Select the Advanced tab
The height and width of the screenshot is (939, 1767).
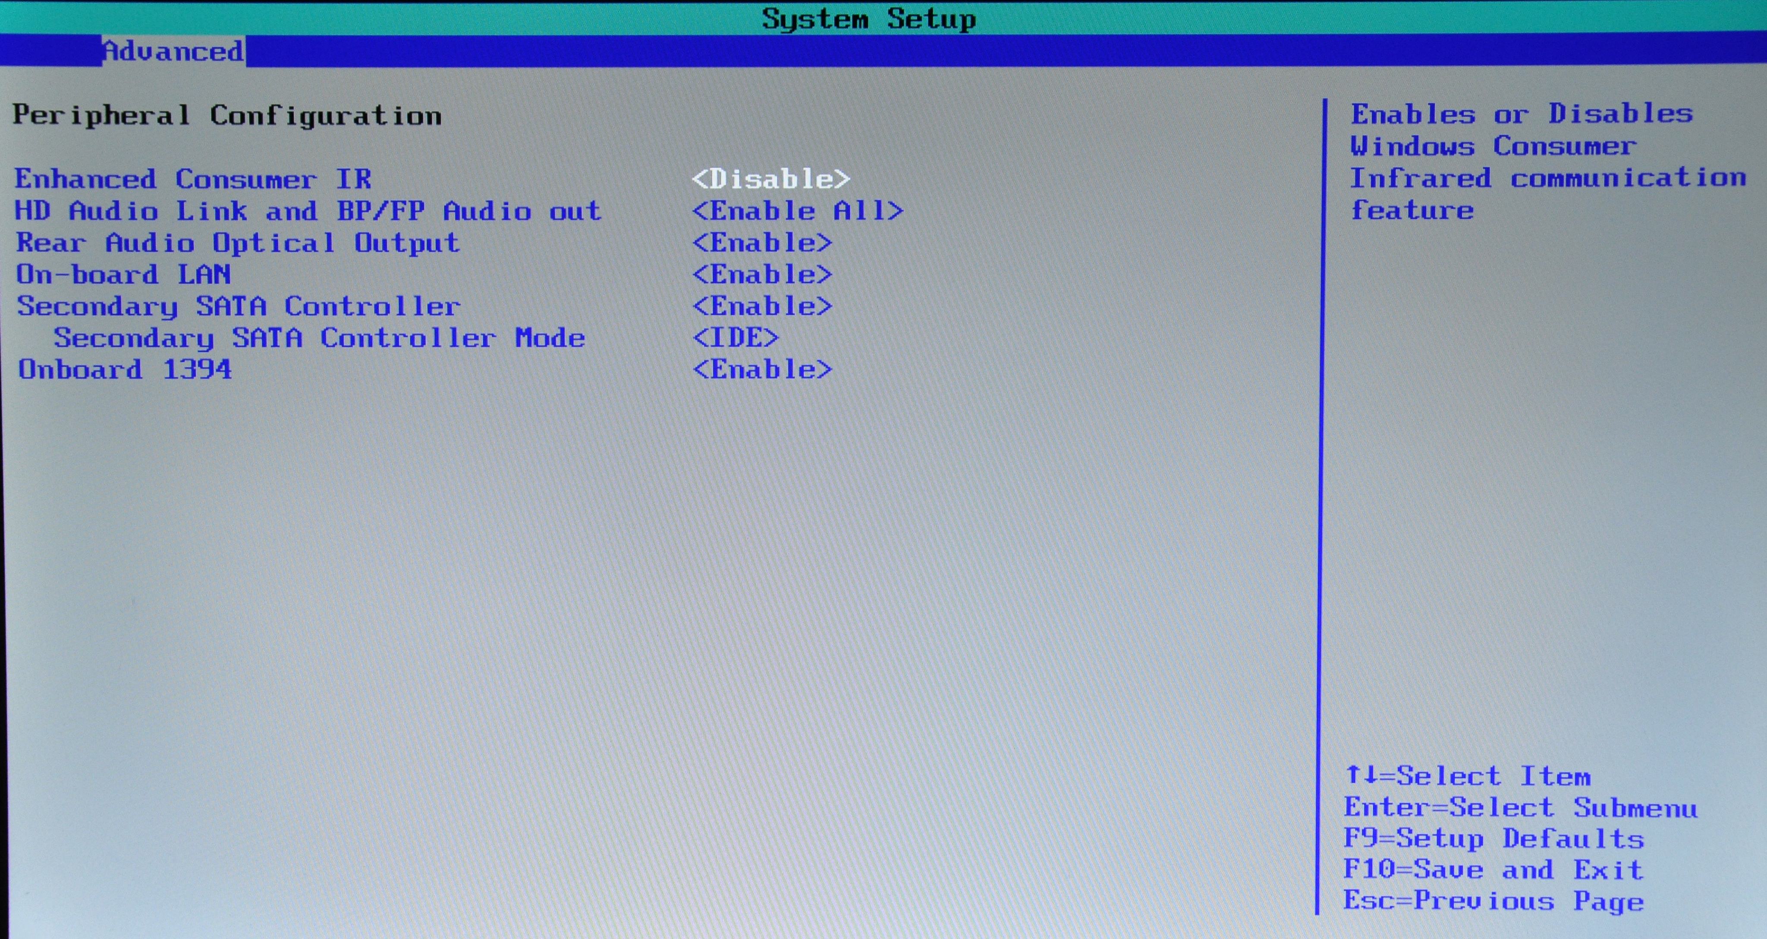point(173,51)
